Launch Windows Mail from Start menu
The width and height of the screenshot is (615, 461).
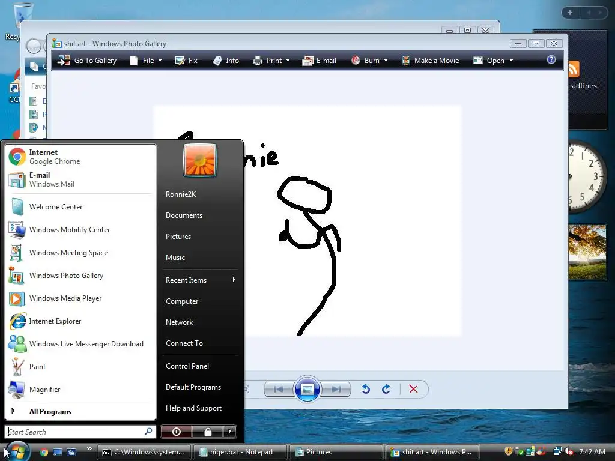click(x=80, y=179)
